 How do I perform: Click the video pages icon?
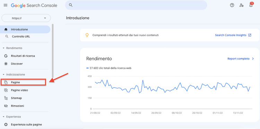tap(6, 90)
